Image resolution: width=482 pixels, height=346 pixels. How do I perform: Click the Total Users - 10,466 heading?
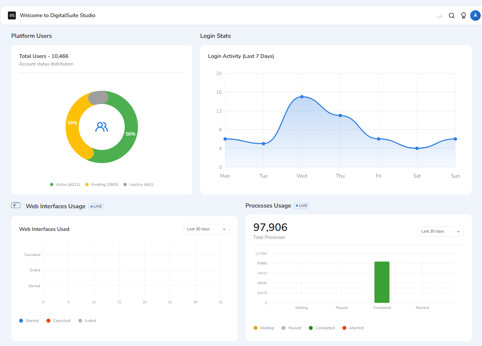[44, 56]
